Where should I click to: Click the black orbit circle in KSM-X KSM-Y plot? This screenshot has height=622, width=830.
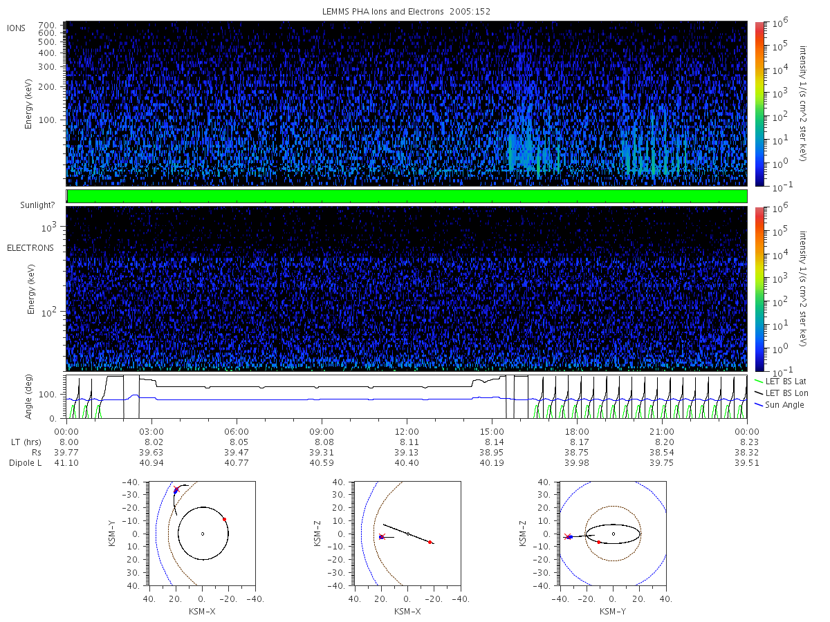pyautogui.click(x=203, y=533)
